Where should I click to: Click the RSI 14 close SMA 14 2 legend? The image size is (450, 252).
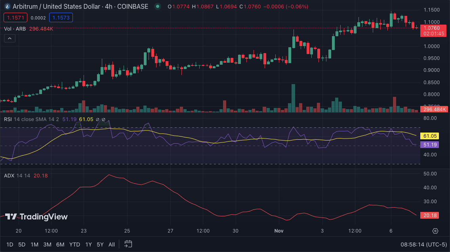click(32, 119)
